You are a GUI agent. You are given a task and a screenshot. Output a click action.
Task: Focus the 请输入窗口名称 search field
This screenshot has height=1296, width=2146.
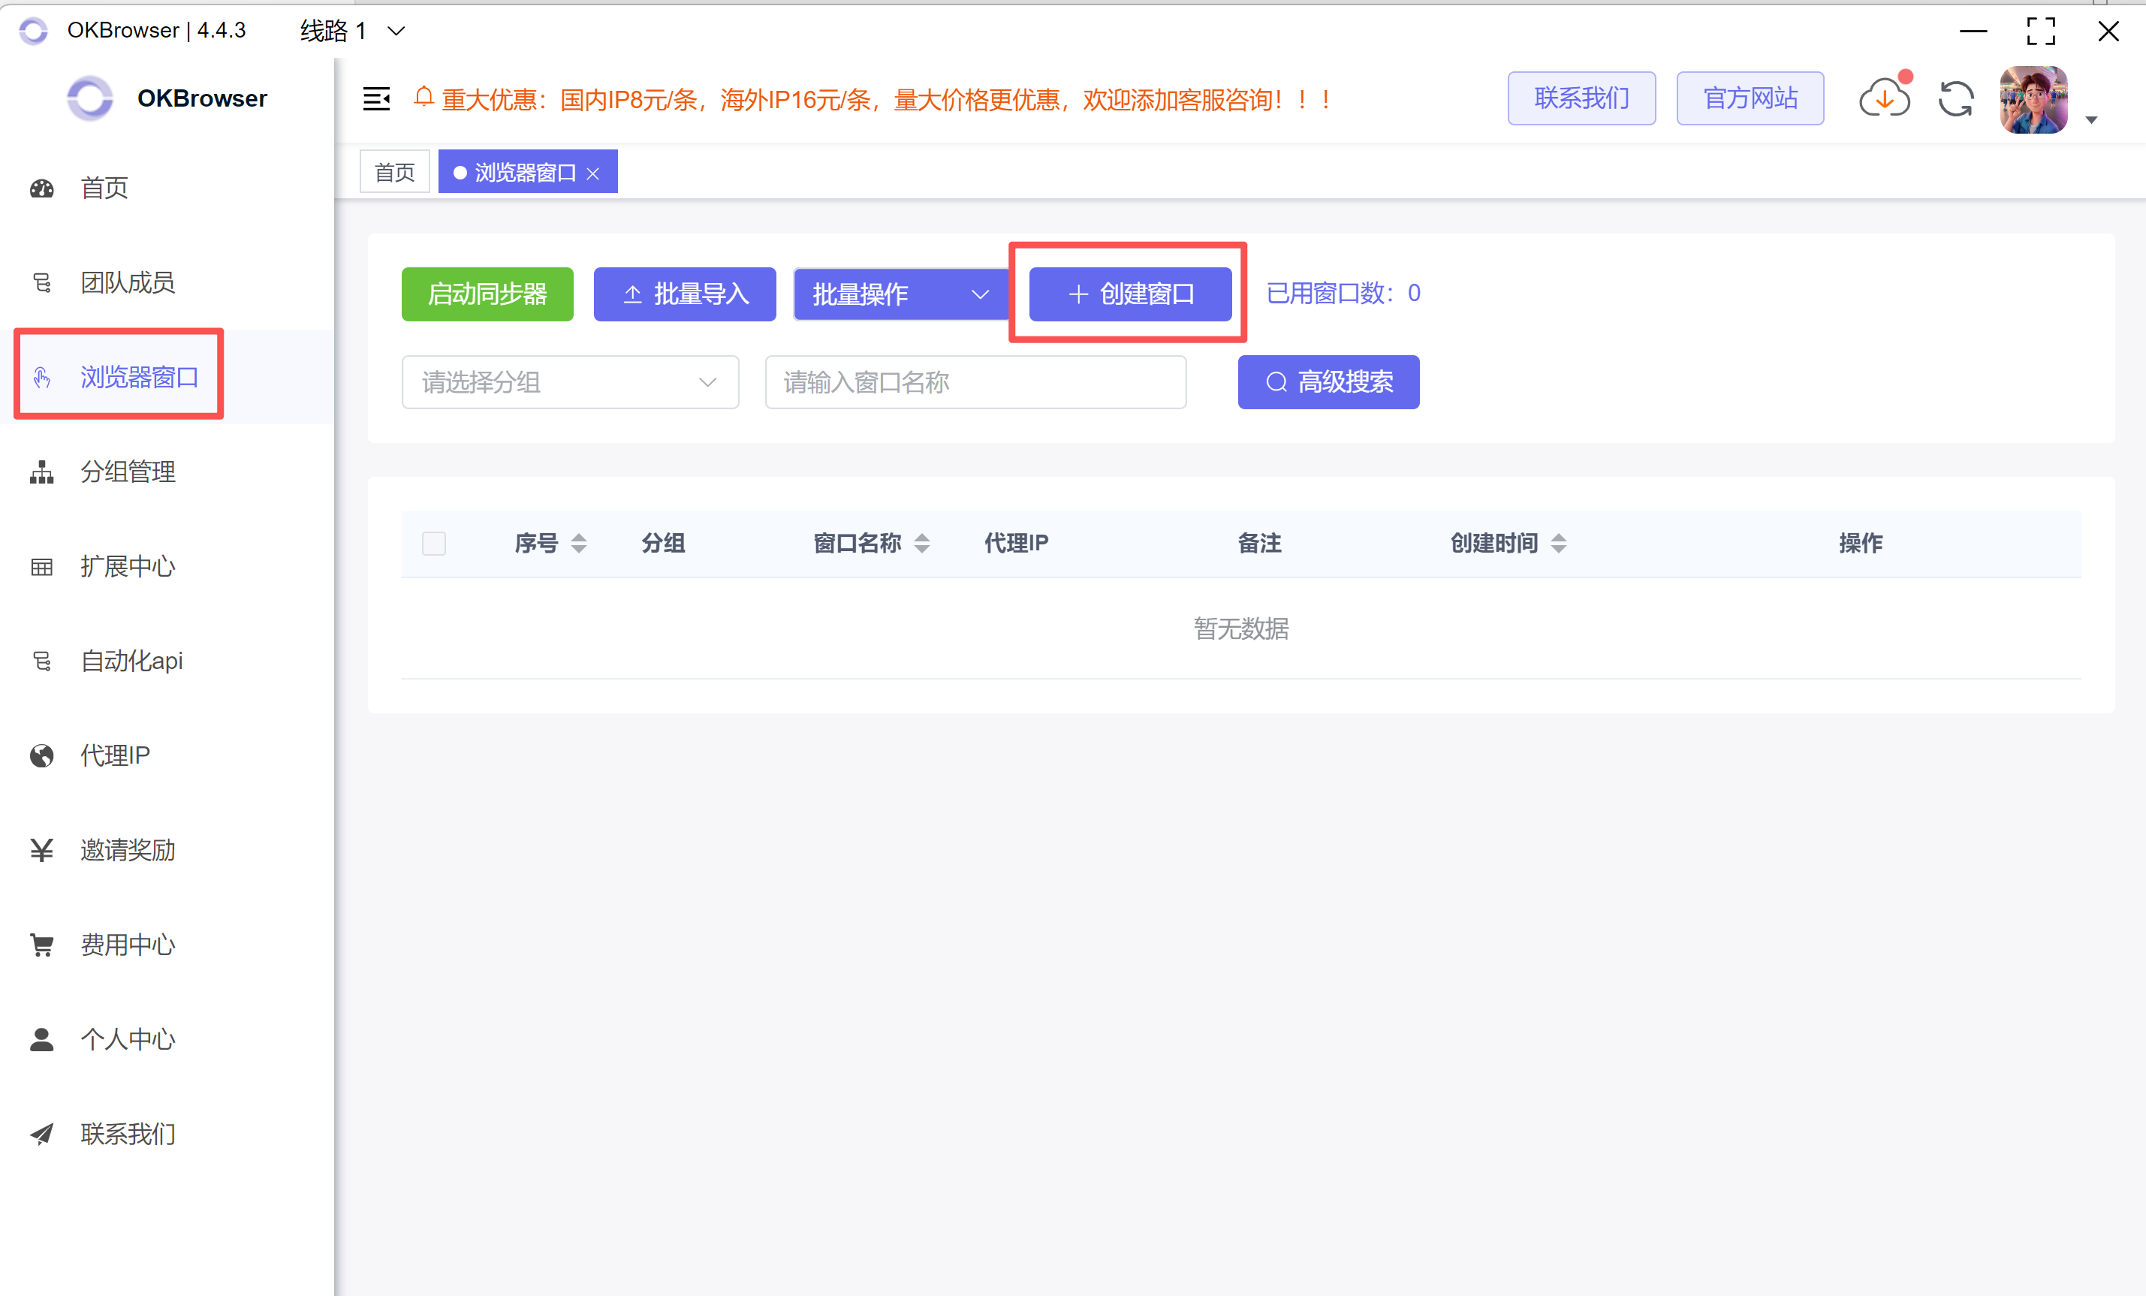tap(975, 382)
